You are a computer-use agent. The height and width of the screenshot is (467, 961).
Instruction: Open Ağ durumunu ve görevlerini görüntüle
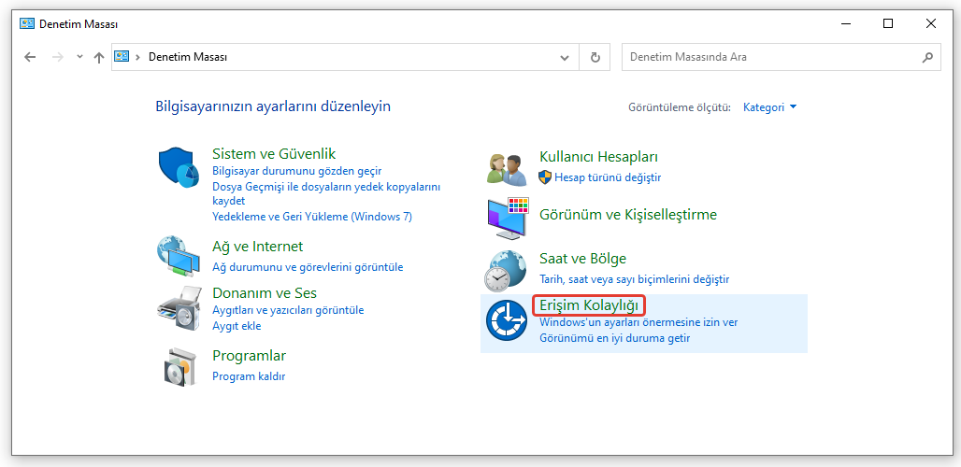[x=308, y=267]
